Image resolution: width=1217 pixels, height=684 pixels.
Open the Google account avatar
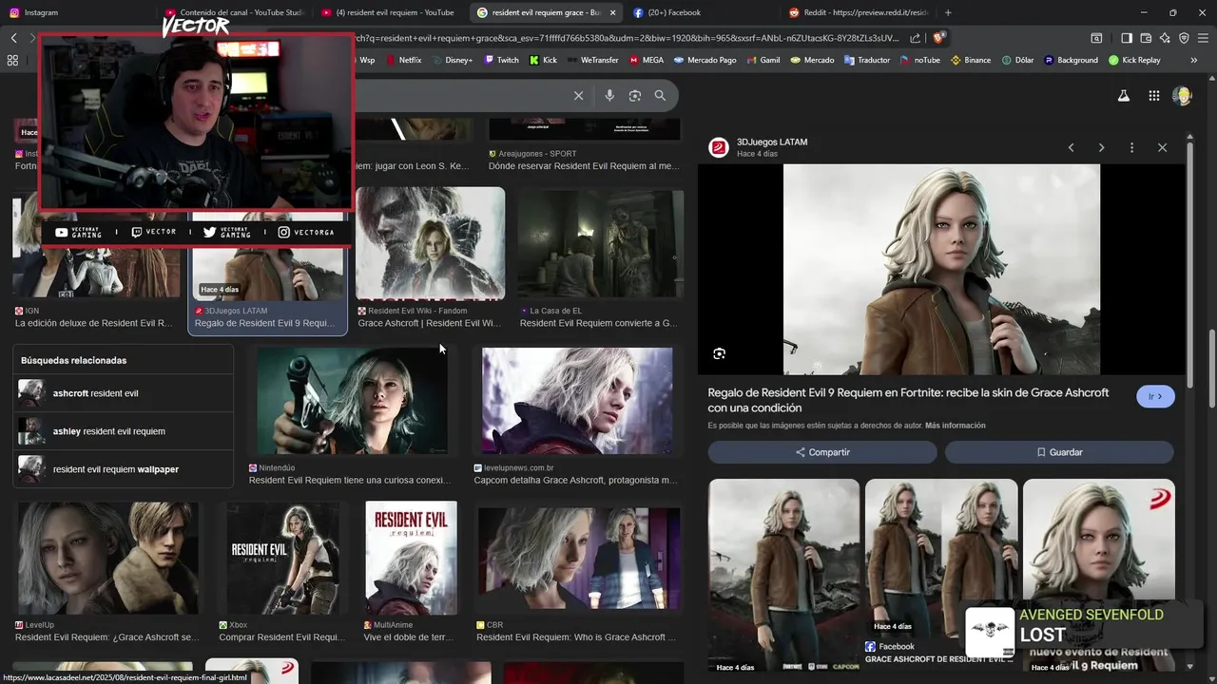pos(1182,95)
